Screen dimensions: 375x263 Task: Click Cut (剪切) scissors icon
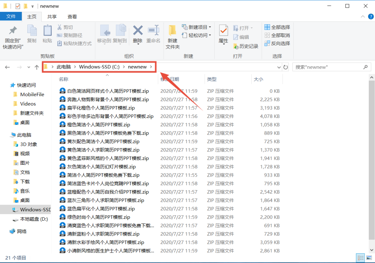coord(59,27)
